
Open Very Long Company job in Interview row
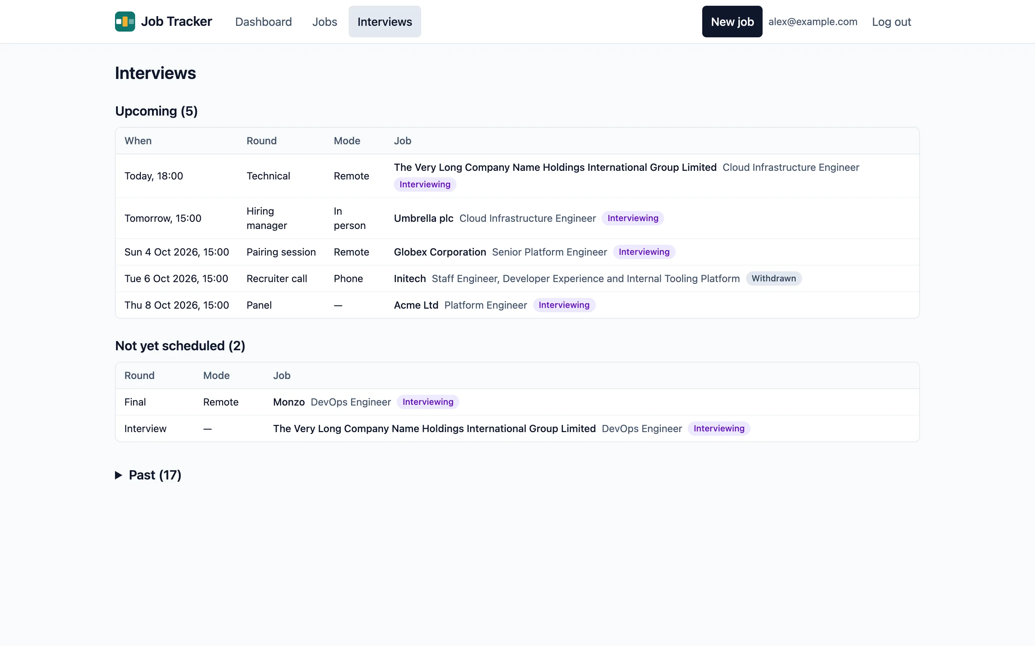434,429
